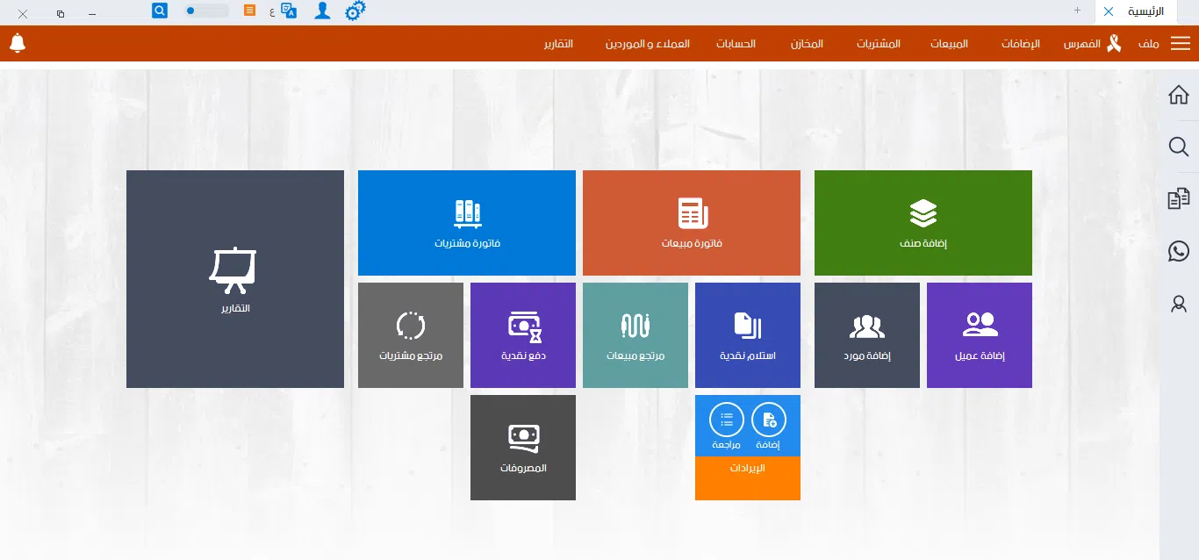Click the magnifier search icon in sidebar

1179,147
